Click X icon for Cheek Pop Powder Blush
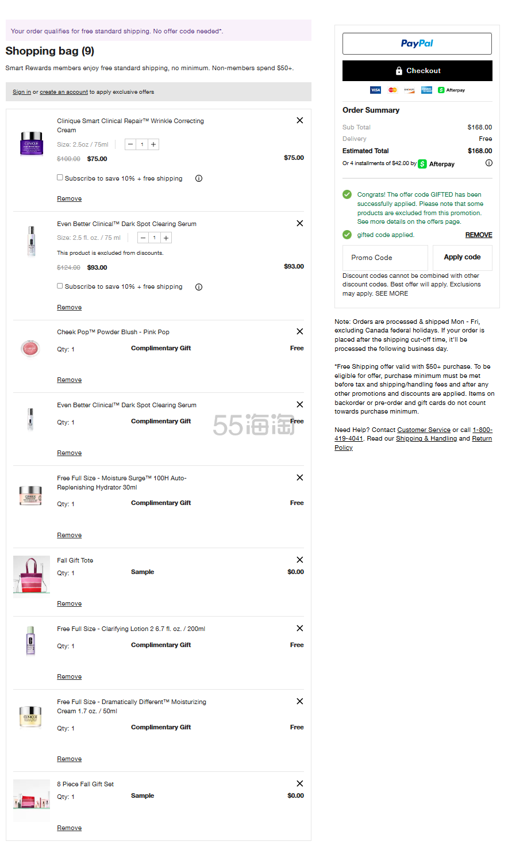Image resolution: width=508 pixels, height=849 pixels. [299, 331]
